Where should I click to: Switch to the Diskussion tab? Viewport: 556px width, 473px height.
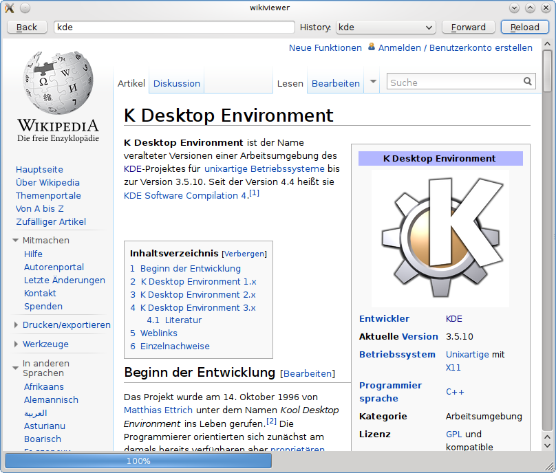pos(177,84)
